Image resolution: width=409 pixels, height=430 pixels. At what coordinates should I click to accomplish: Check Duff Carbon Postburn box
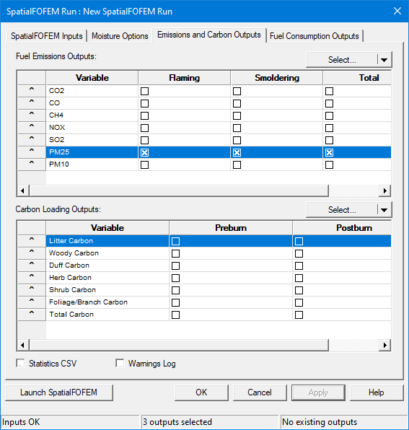click(299, 266)
